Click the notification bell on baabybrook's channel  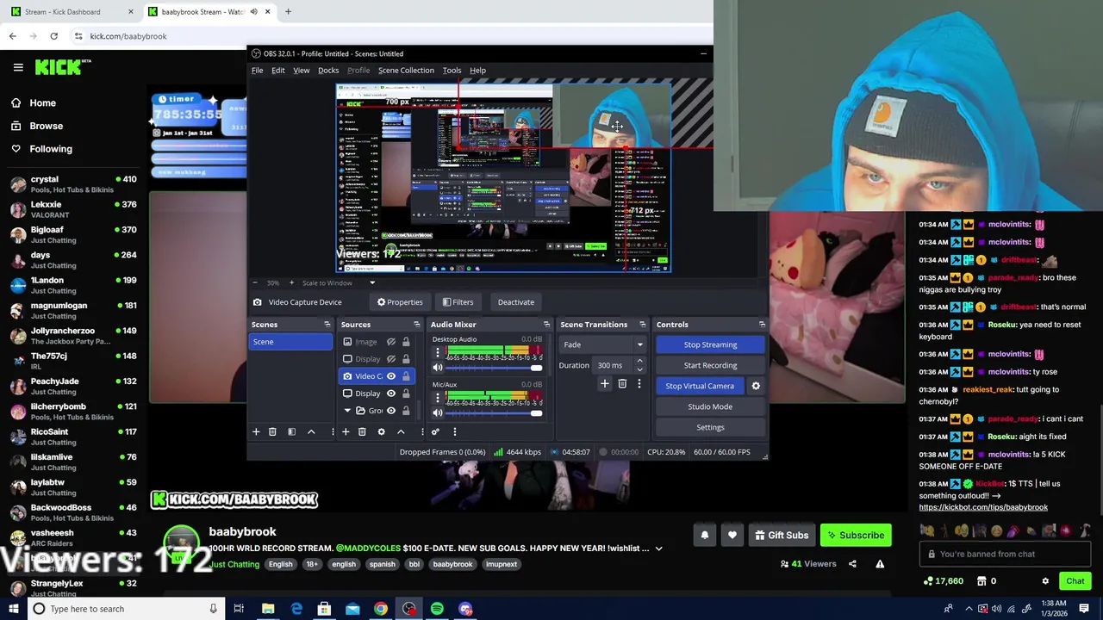705,536
